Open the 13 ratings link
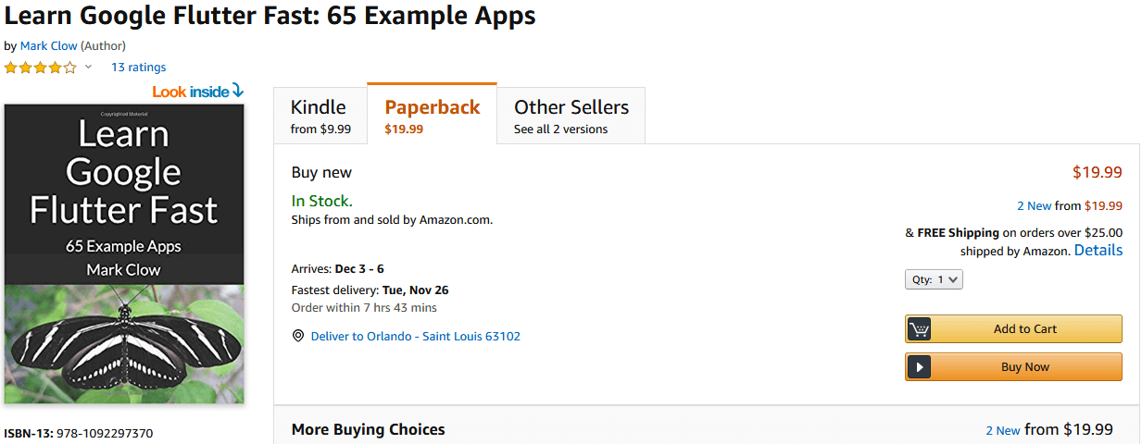This screenshot has width=1142, height=444. point(138,67)
